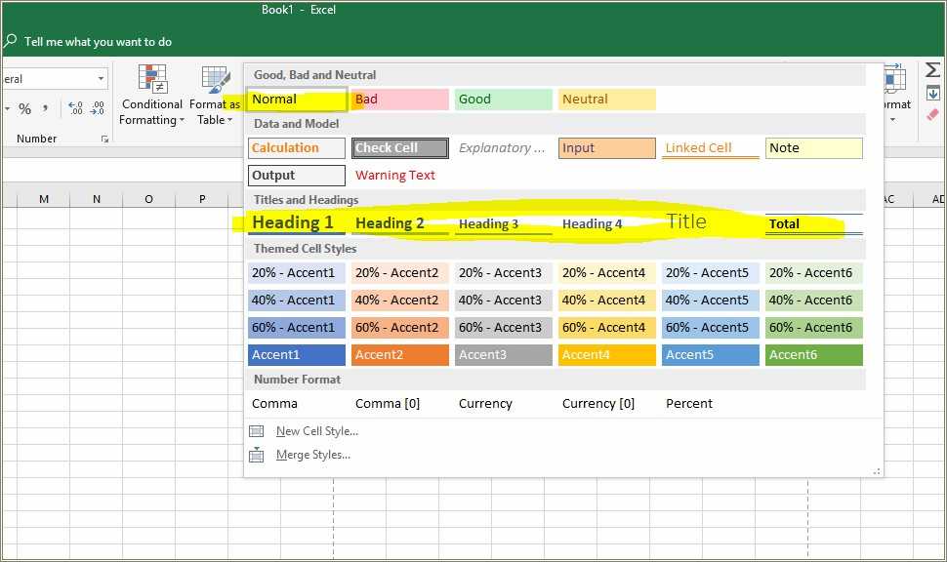The height and width of the screenshot is (562, 947).
Task: Open the Number Format dropdown
Action: [x=54, y=78]
